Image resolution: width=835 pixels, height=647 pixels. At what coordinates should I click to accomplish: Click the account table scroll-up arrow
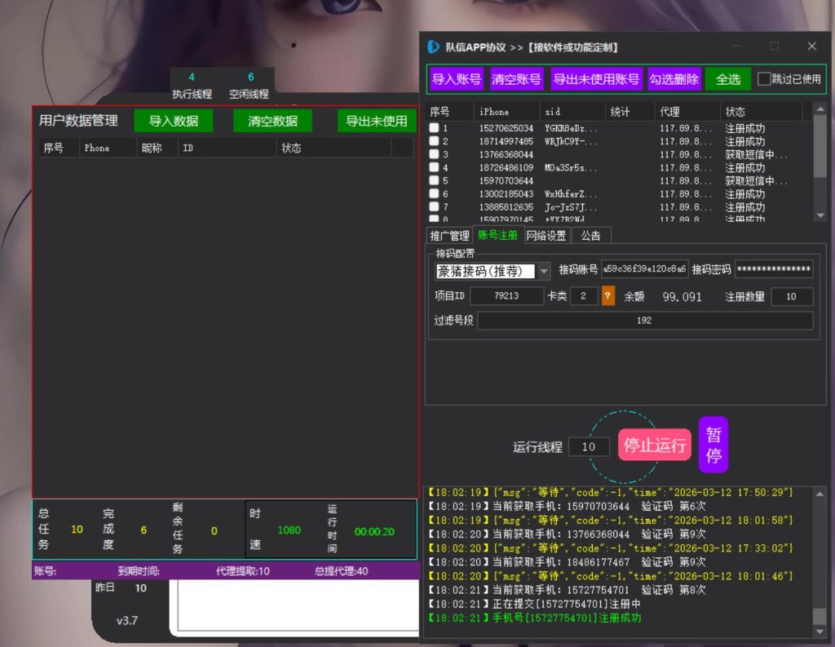pos(820,109)
